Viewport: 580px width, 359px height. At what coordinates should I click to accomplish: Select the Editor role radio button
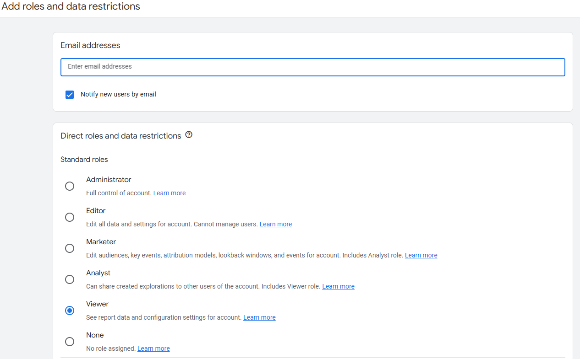70,217
